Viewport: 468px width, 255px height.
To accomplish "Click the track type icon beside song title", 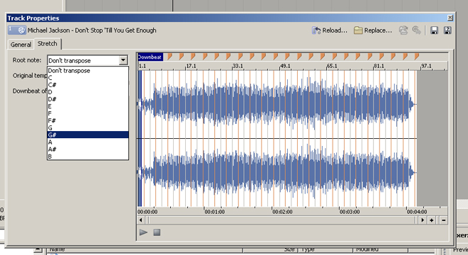I will tap(17, 30).
